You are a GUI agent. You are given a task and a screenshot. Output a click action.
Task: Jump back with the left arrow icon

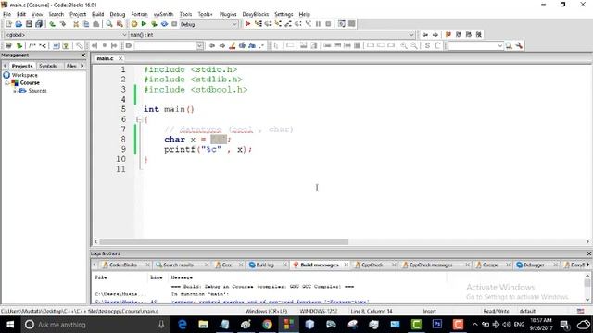coord(425,34)
